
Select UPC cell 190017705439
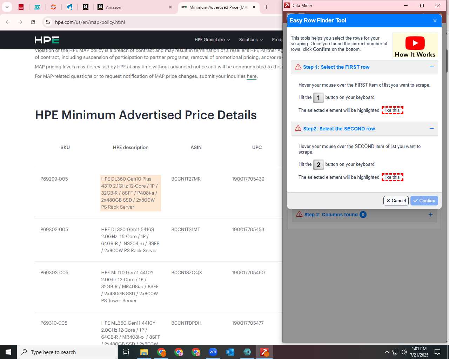248,179
